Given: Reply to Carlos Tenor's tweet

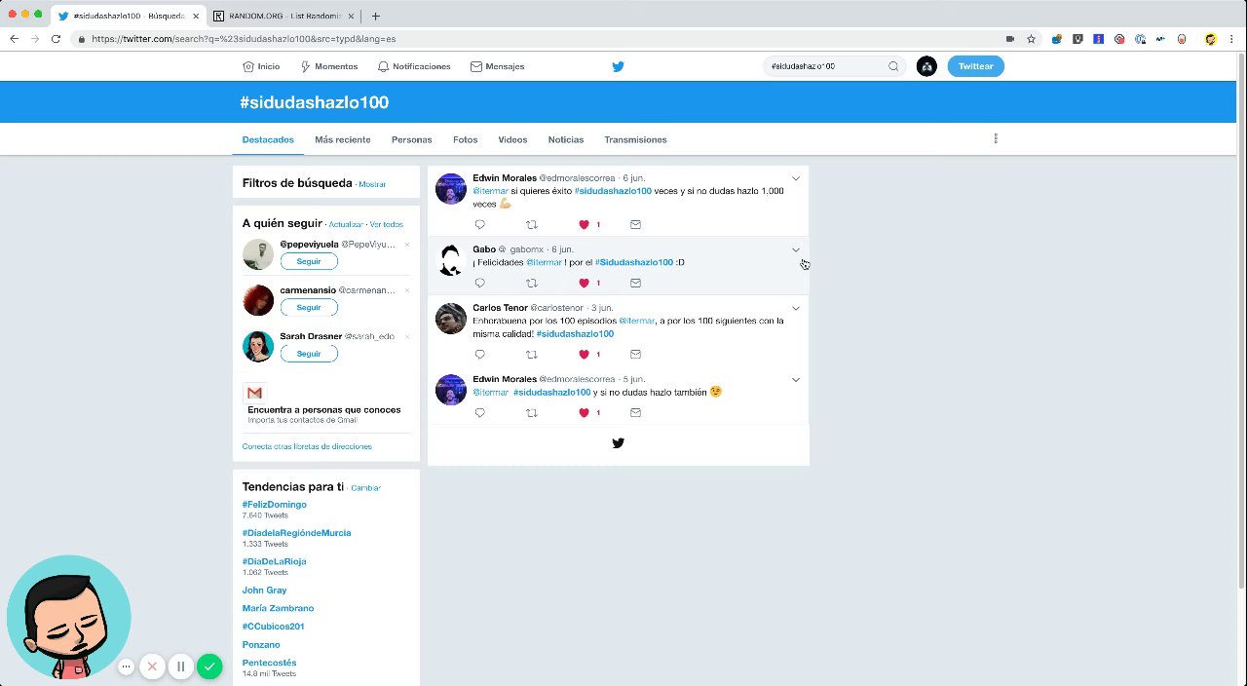Looking at the screenshot, I should click(x=479, y=355).
